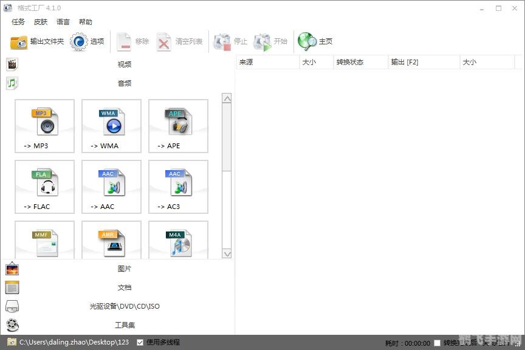Viewport: 525px width, 350px height.
Task: Select the MP3 conversion format icon
Action: pyautogui.click(x=44, y=125)
